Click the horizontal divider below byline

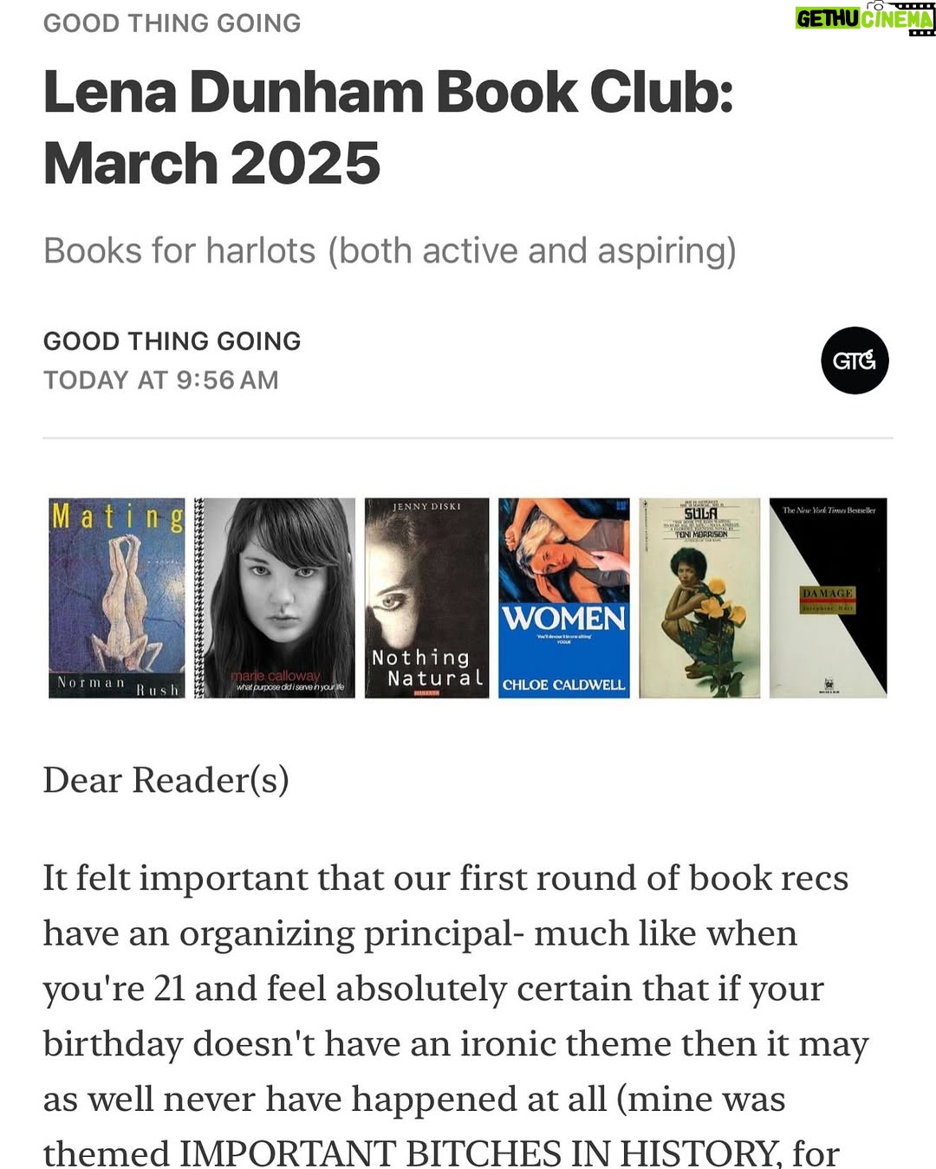click(468, 438)
